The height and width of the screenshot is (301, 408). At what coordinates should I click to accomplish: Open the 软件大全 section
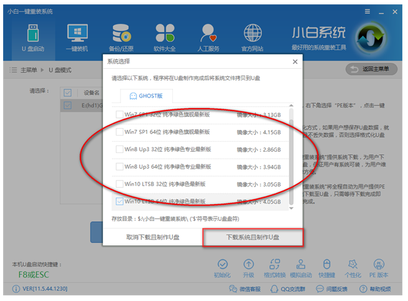point(165,37)
